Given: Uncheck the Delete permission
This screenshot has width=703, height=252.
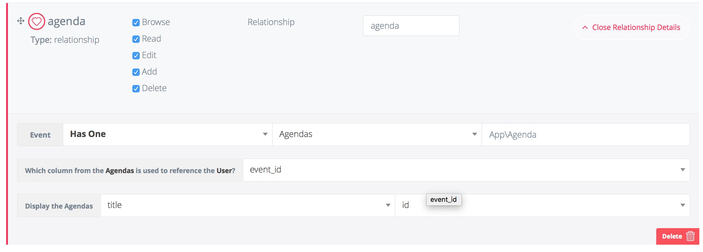Looking at the screenshot, I should pos(136,88).
